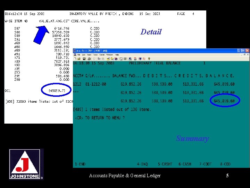This screenshot has height=188, width=250.
Task: Click balance forward '619,852.26' in the 1212 row
Action: click(x=131, y=84)
